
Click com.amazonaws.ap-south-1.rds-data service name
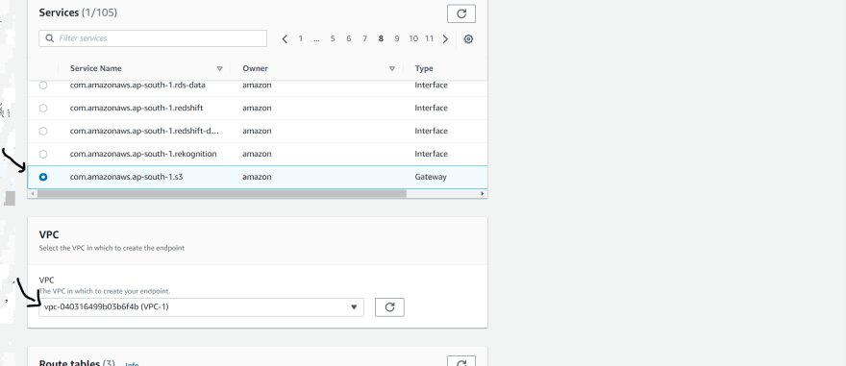(x=137, y=85)
